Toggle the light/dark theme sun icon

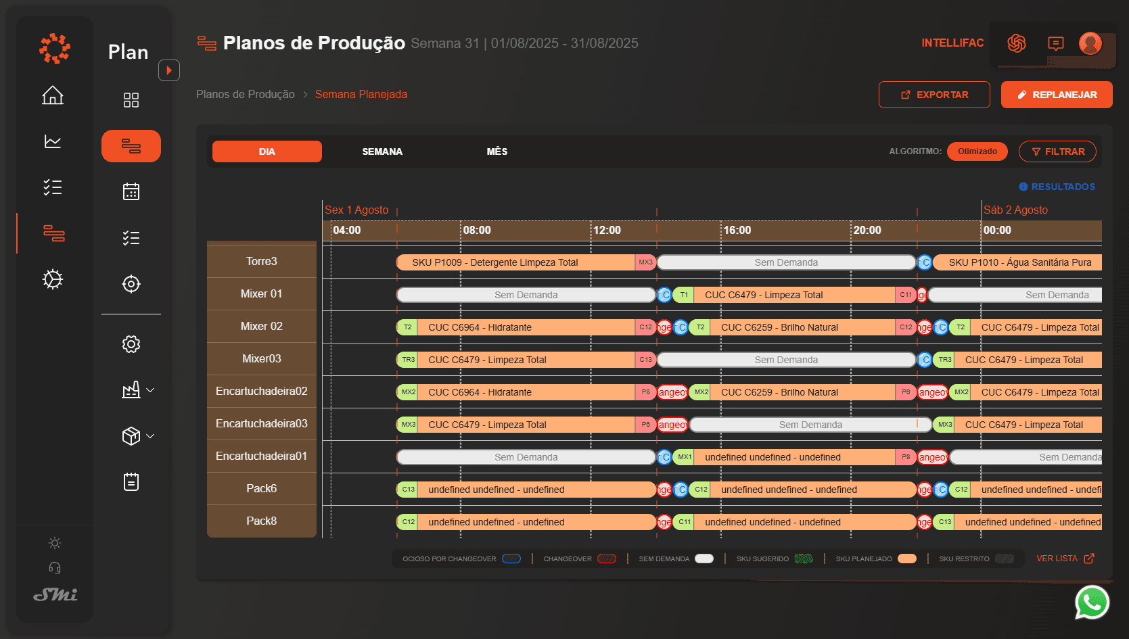point(55,543)
